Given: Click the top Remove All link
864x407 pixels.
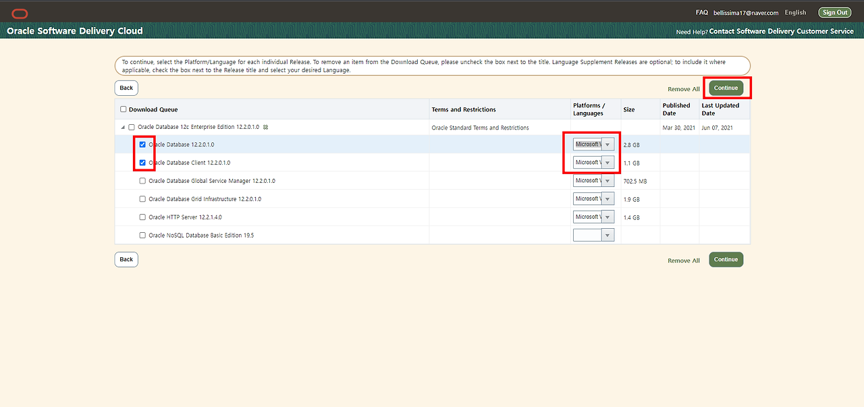Looking at the screenshot, I should tap(684, 89).
